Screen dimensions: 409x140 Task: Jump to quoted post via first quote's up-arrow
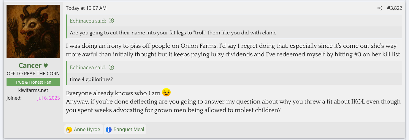[x=111, y=21]
